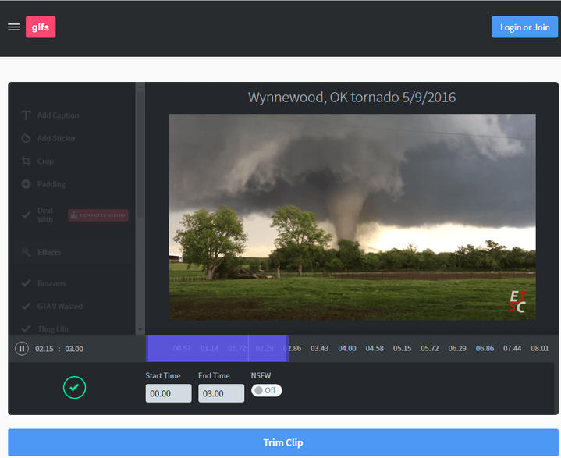Click the End Time input field
This screenshot has height=458, width=561.
[221, 394]
